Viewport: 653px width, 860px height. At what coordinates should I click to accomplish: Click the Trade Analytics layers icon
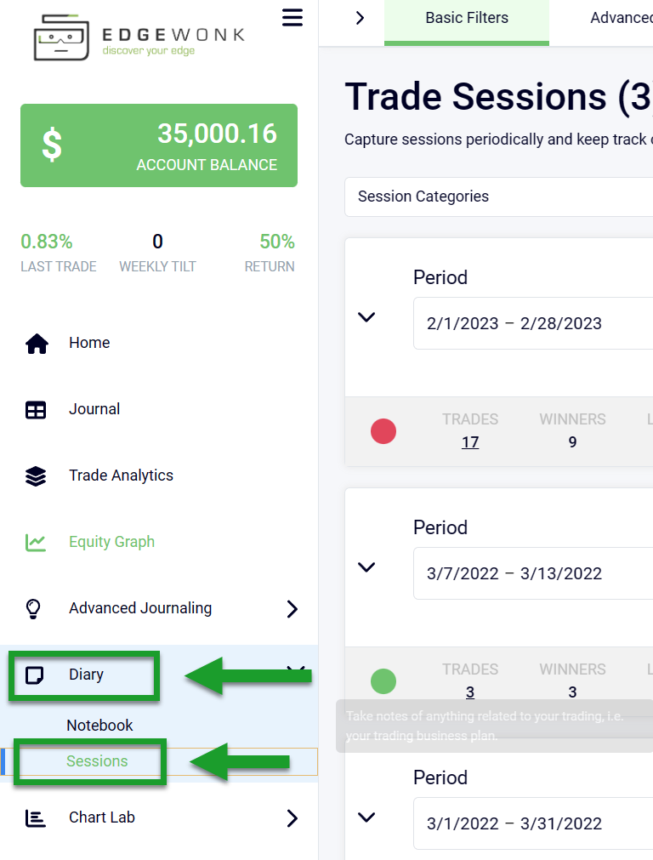(36, 476)
